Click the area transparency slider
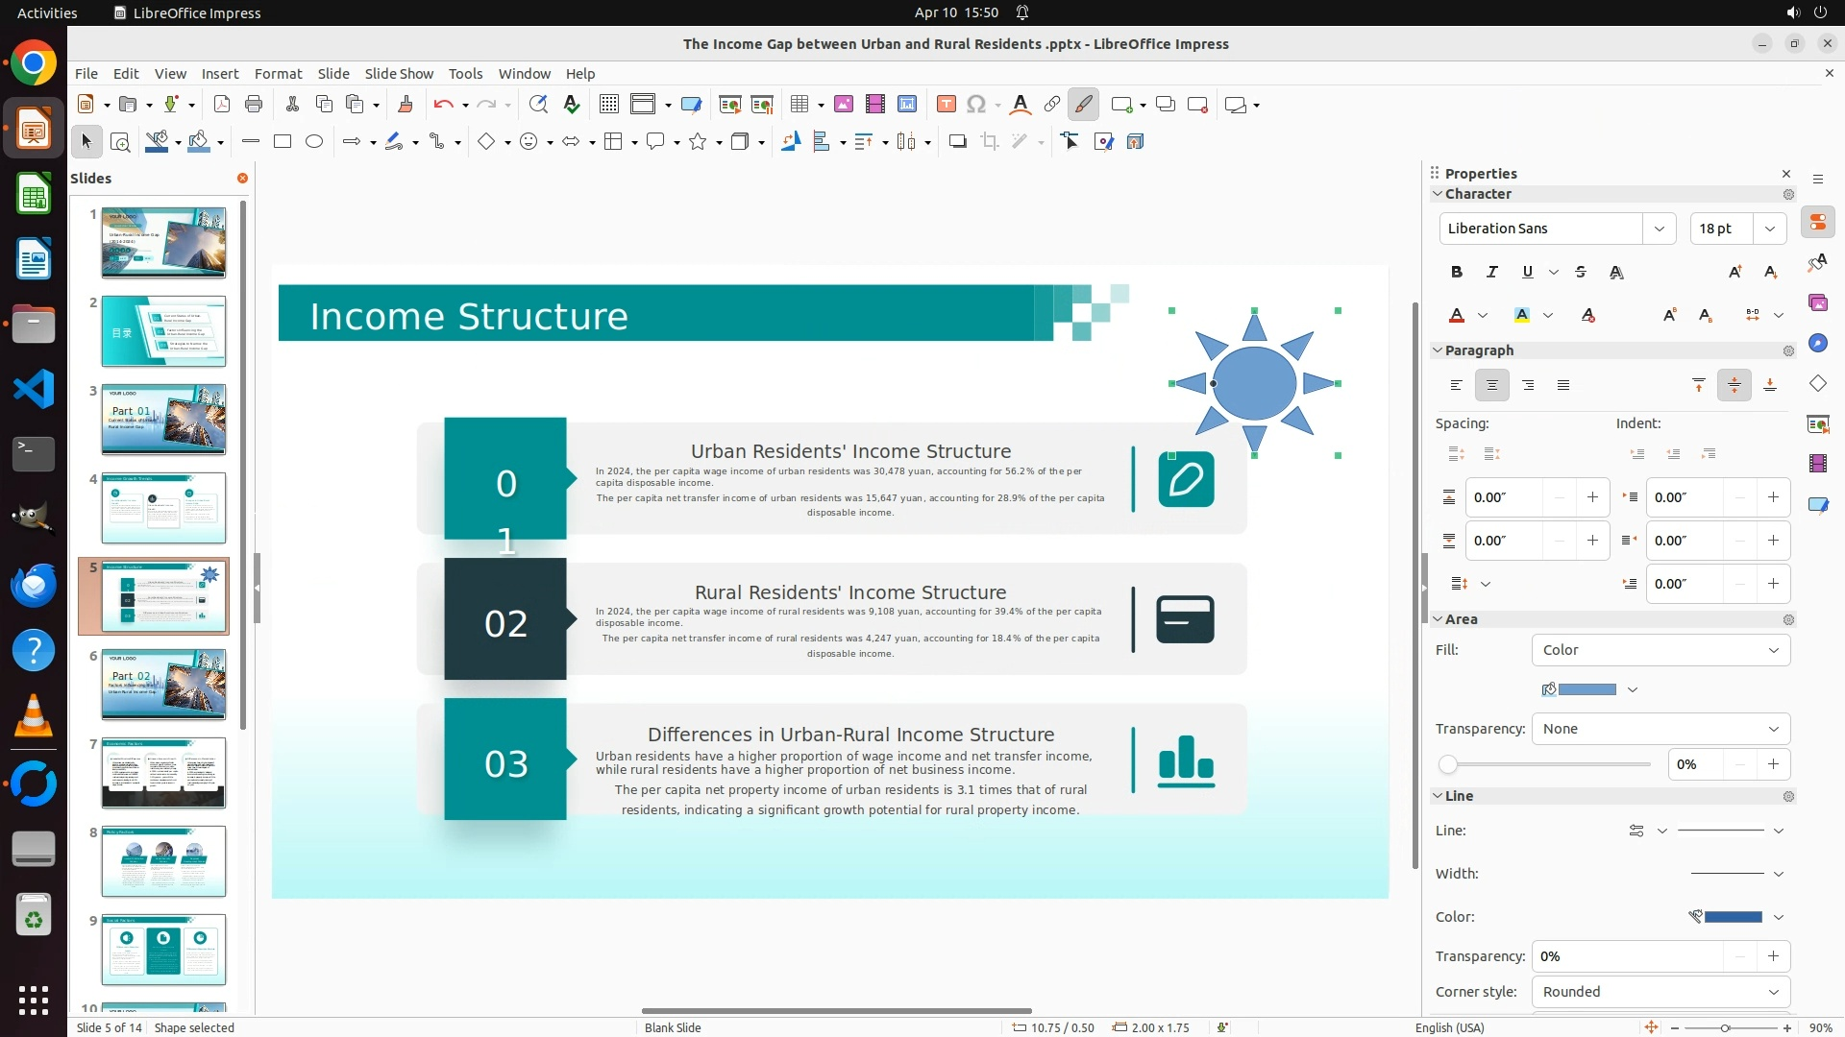Viewport: 1845px width, 1037px height. [1547, 765]
